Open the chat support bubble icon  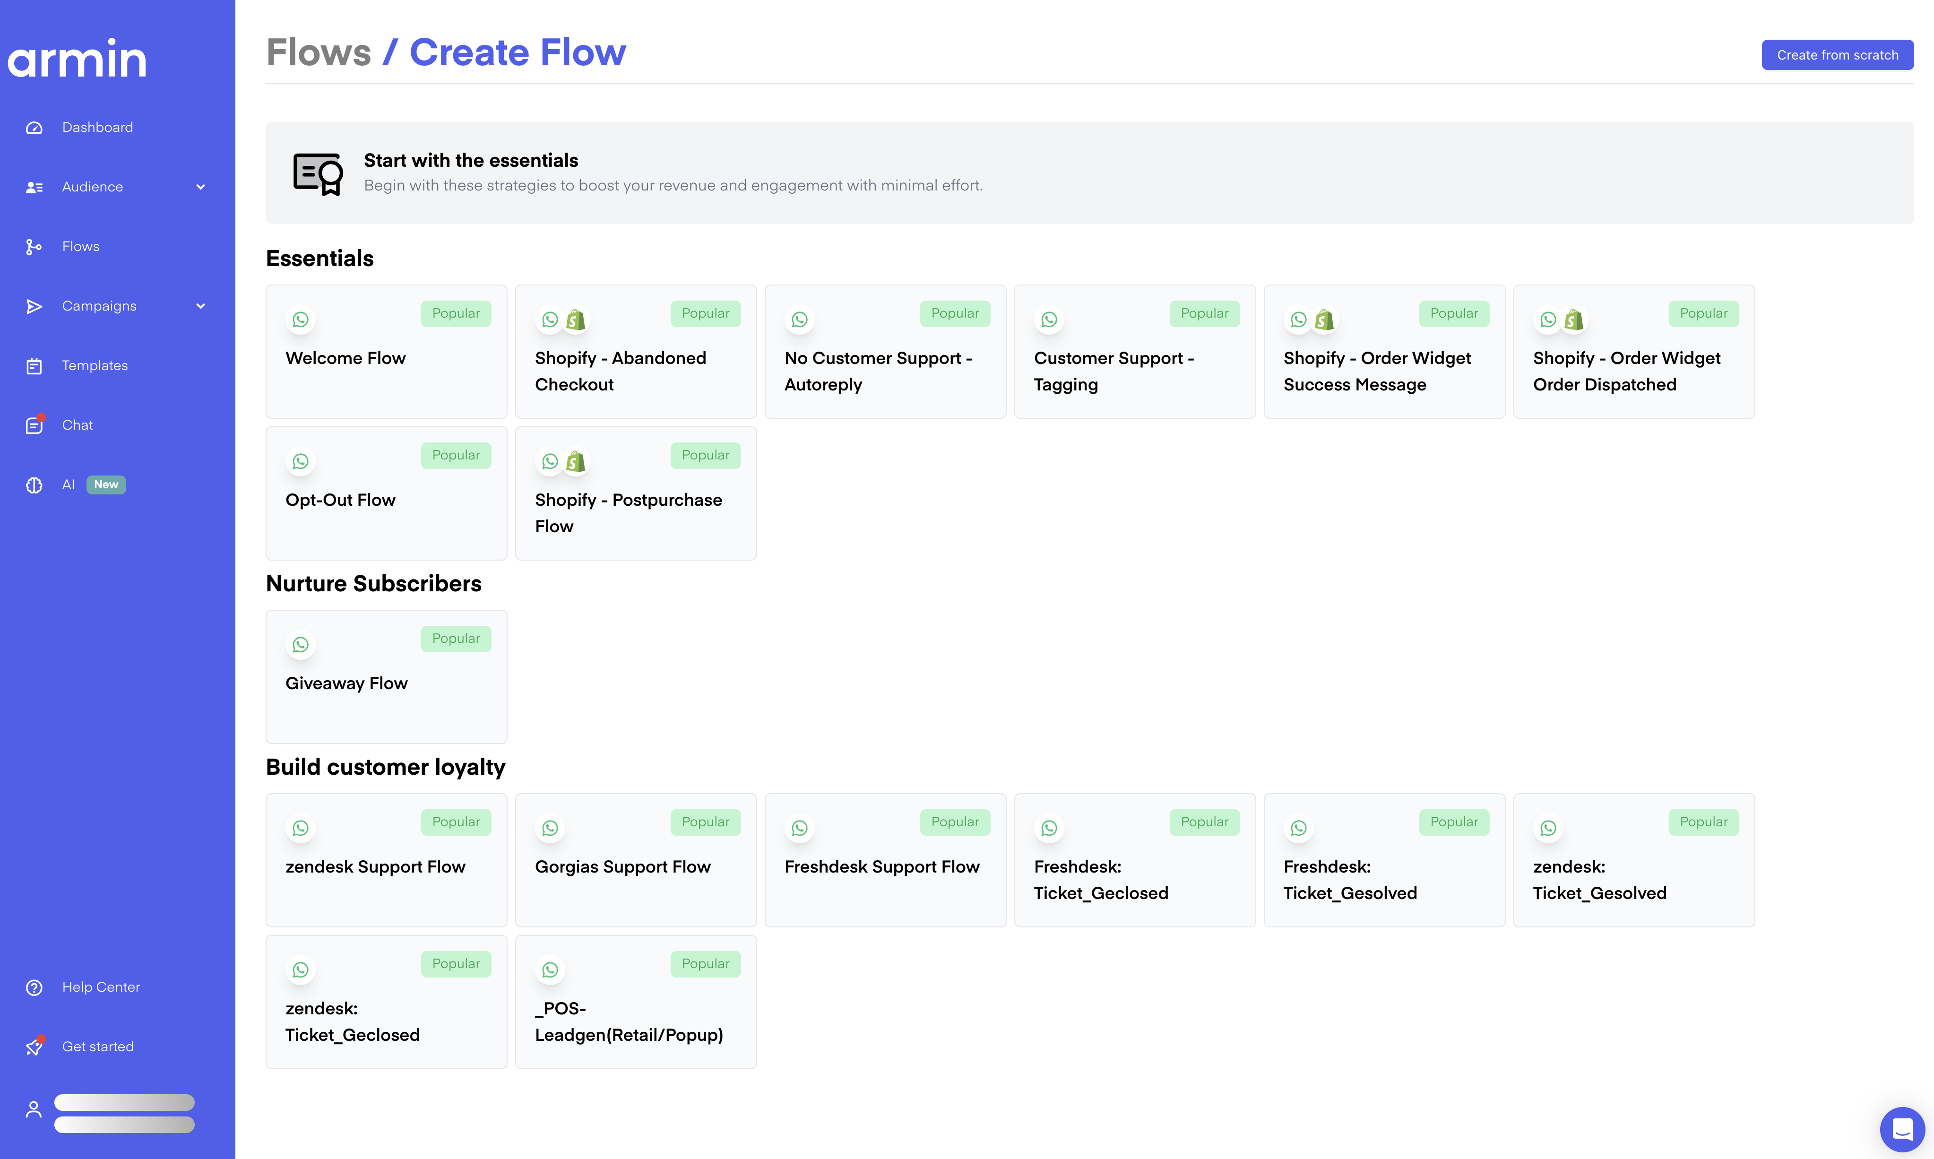pos(1902,1129)
